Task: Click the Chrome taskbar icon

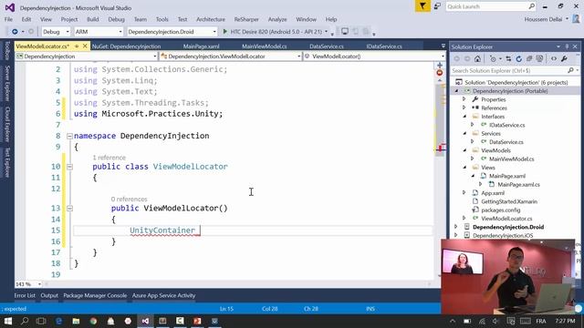Action: point(93,321)
